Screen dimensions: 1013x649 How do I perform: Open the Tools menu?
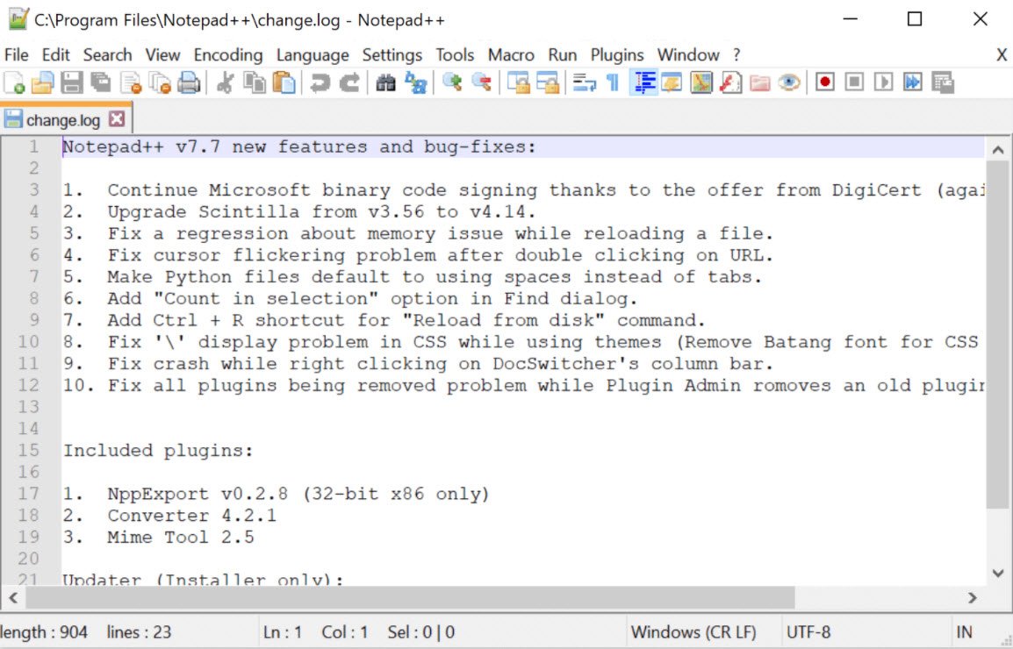(x=455, y=55)
